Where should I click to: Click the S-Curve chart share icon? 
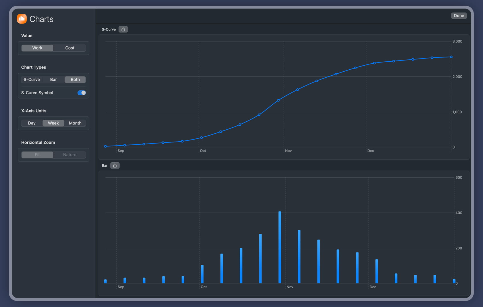[x=123, y=29]
